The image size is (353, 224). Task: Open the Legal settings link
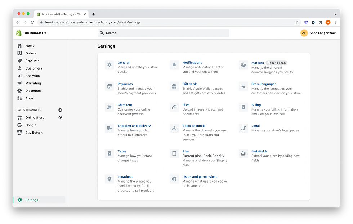[x=255, y=126]
